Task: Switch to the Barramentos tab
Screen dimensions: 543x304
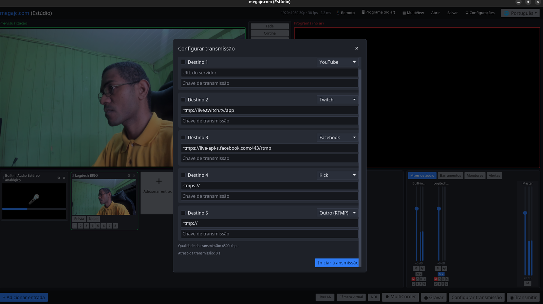Action: (450, 175)
